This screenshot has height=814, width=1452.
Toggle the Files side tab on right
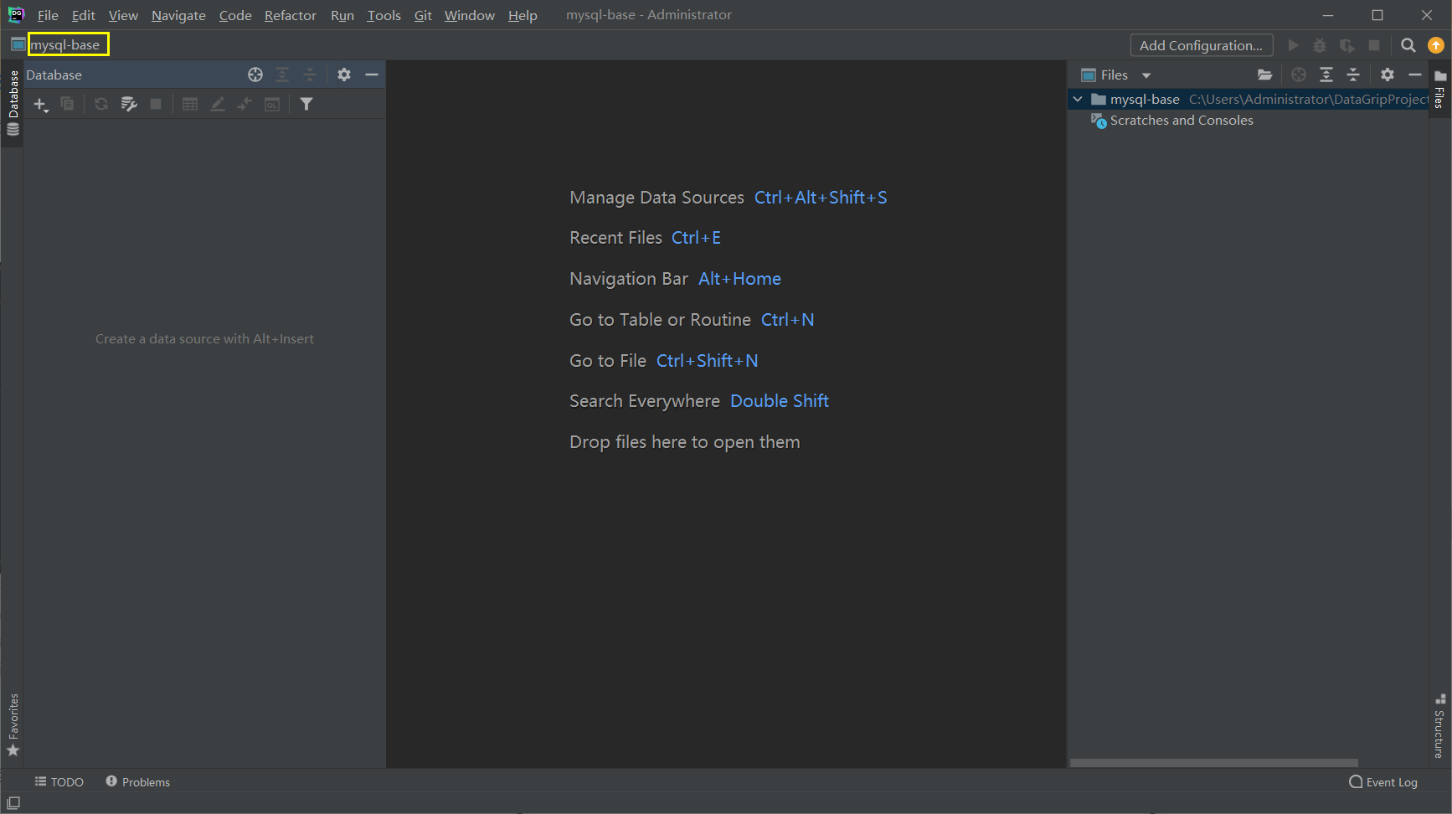click(1439, 89)
